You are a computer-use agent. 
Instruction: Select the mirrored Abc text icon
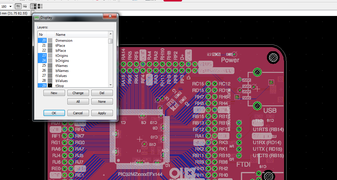25,6
